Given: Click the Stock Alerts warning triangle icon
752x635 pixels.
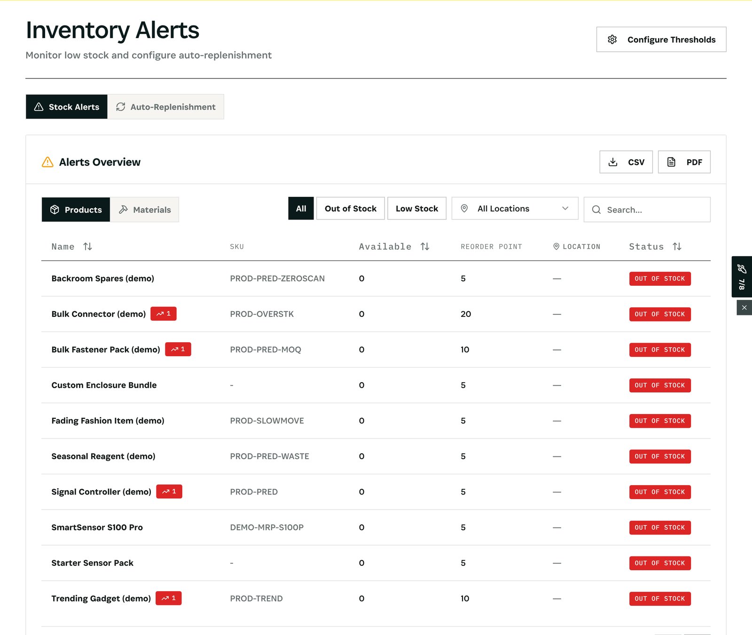Looking at the screenshot, I should coord(39,107).
